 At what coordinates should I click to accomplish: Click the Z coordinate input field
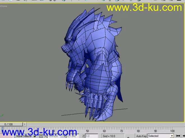point(91,136)
